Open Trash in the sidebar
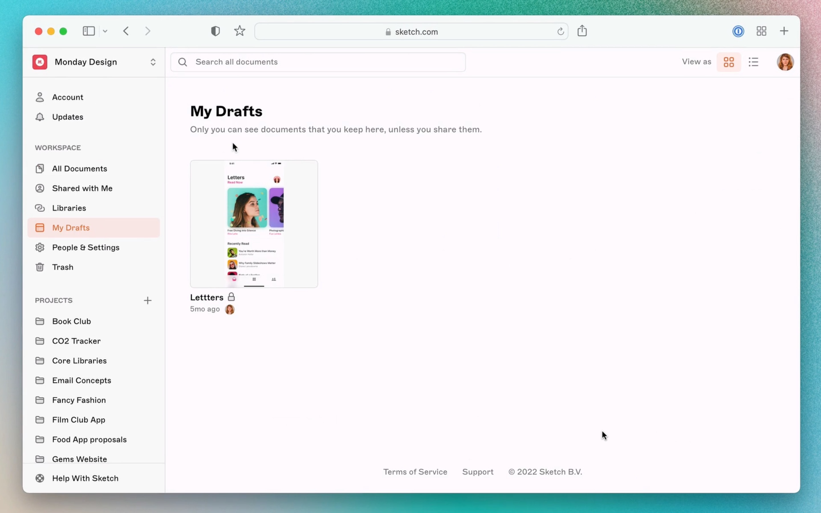This screenshot has width=821, height=513. coord(94,267)
